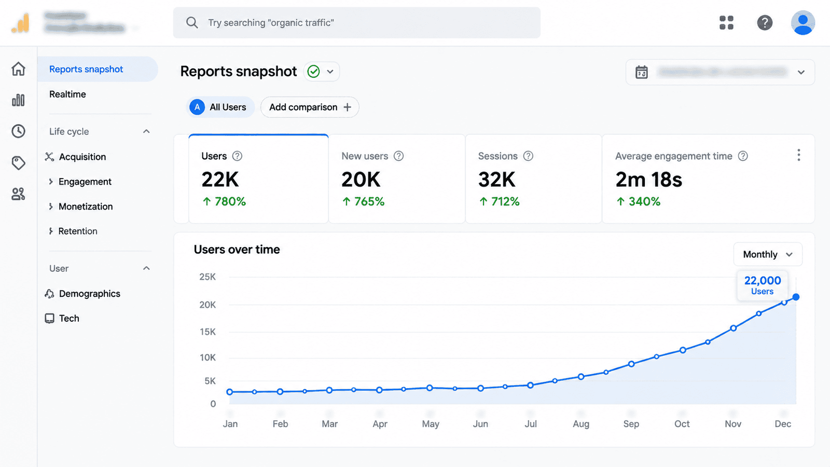The height and width of the screenshot is (467, 830).
Task: Click the help icon next to Users
Action: click(237, 156)
